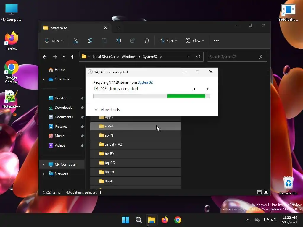Click Chrome icon in the taskbar
The image size is (303, 227).
[178, 220]
